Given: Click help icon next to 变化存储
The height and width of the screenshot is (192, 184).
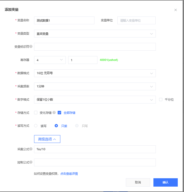Looking at the screenshot, I should (x=54, y=113).
